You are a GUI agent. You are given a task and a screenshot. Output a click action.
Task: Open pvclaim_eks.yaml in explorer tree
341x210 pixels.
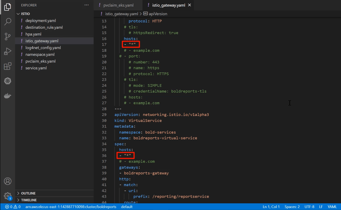click(40, 61)
